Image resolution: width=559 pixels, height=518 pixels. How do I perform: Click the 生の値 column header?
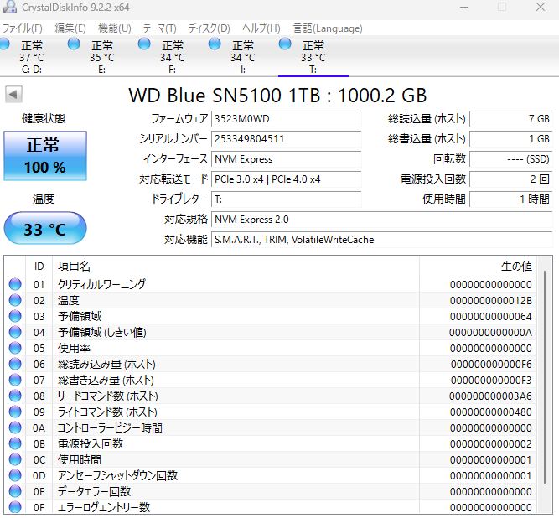[x=478, y=267]
